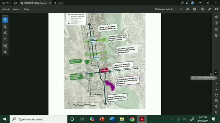Image resolution: width=220 pixels, height=123 pixels.
Task: Go to previous page up chevron
Action: [x=216, y=84]
